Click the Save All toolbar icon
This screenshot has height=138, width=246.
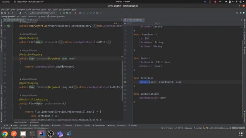[5, 13]
